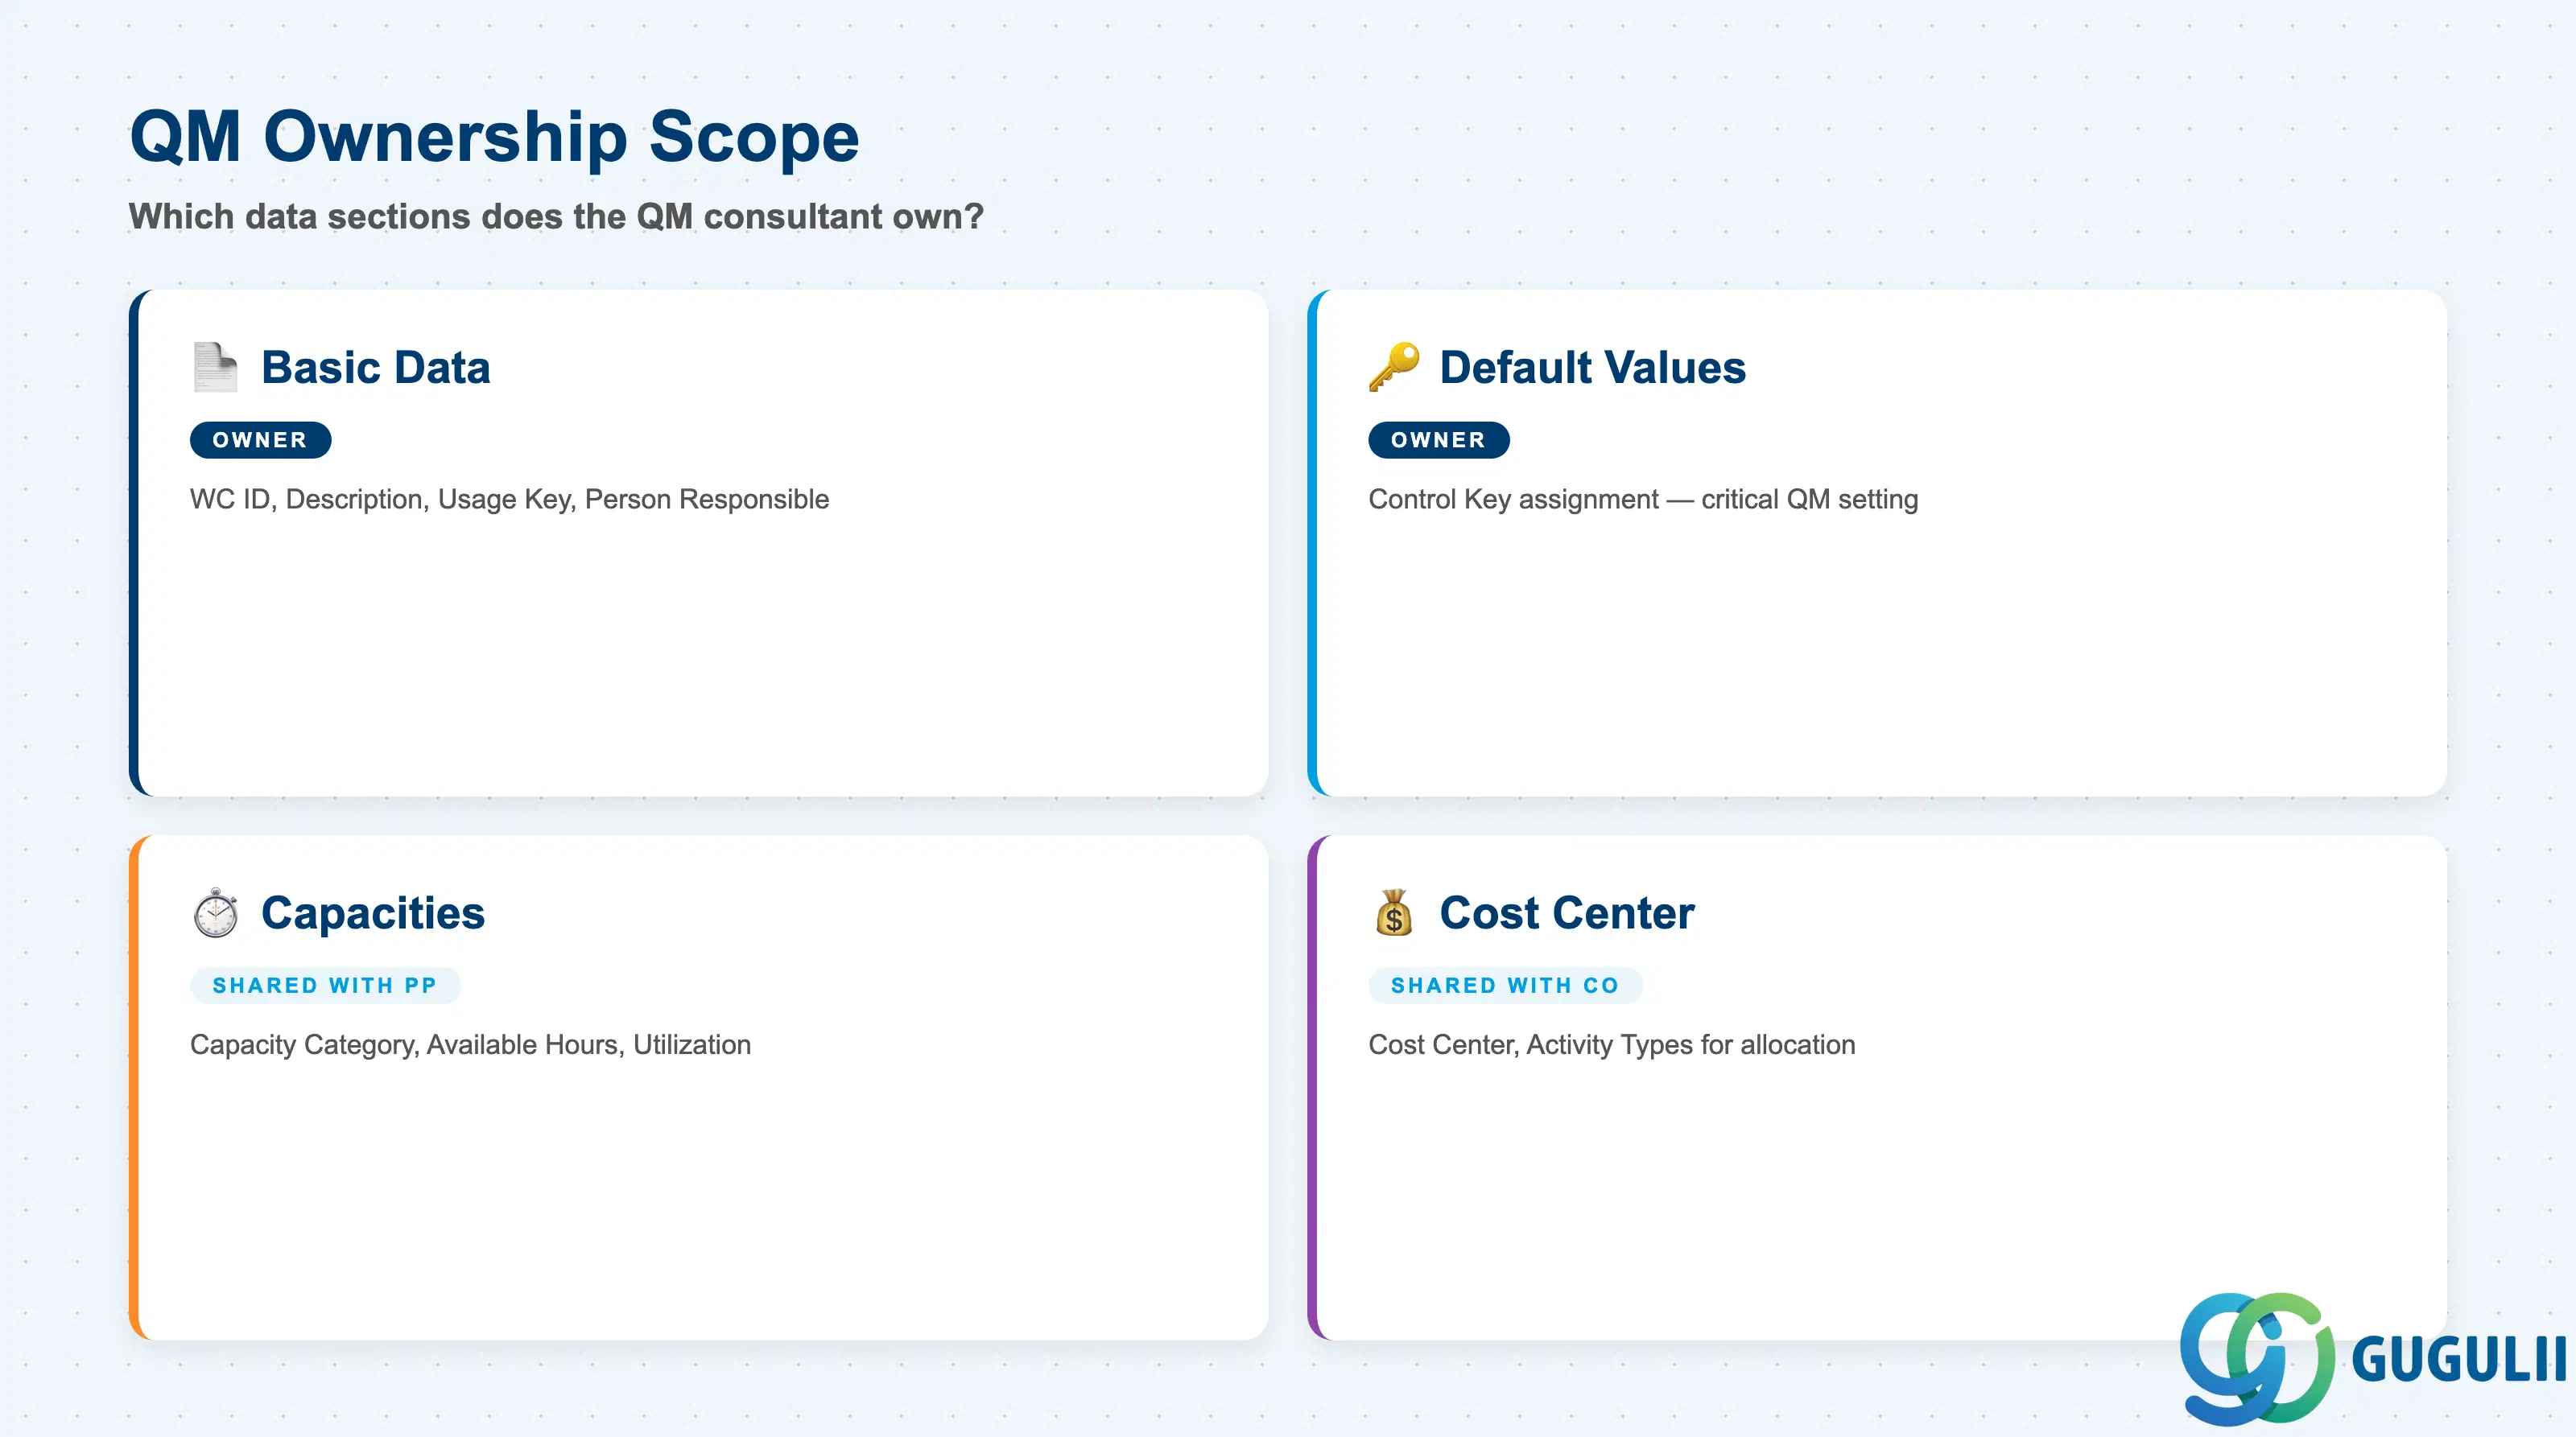Click text 'Capacity Category, Available Hours, Utilization'

[x=470, y=1044]
